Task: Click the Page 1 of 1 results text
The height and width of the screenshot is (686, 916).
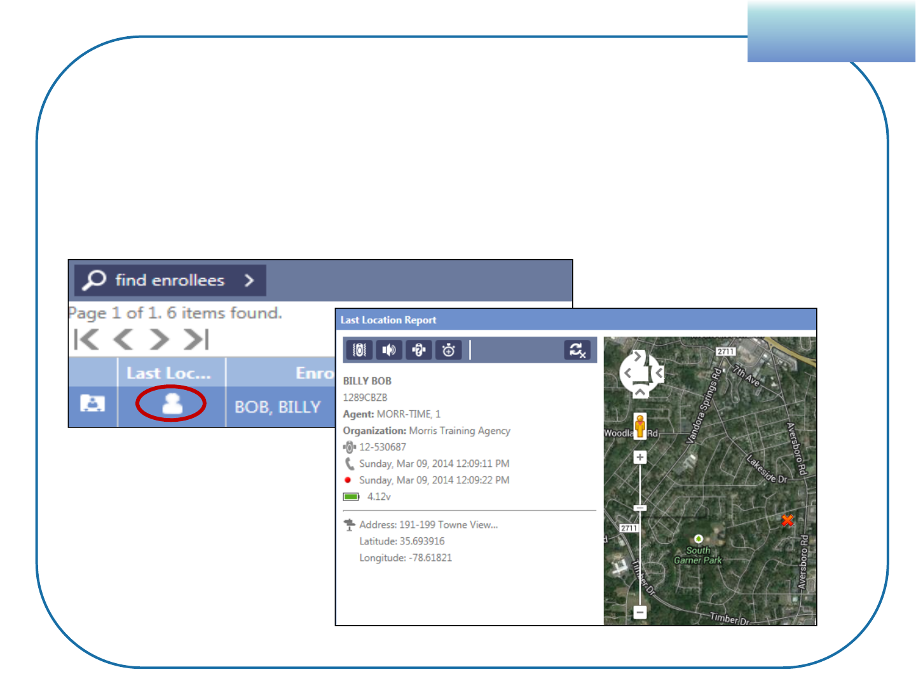Action: pyautogui.click(x=175, y=313)
